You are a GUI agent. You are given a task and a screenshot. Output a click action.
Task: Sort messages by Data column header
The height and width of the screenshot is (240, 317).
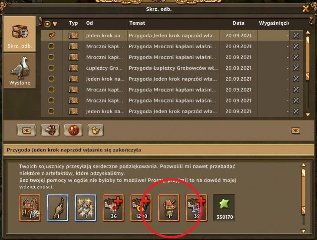click(x=238, y=23)
